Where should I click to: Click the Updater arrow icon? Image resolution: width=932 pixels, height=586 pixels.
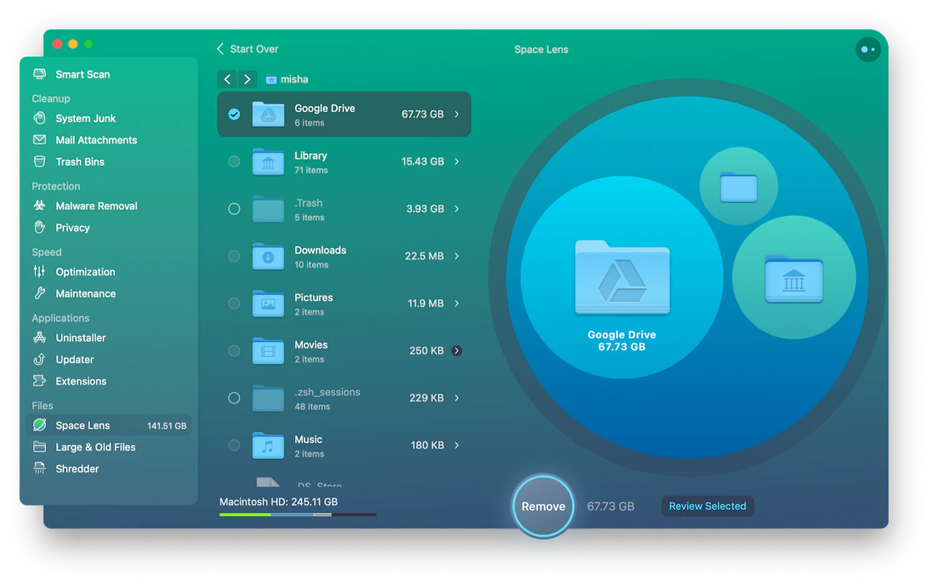point(39,359)
